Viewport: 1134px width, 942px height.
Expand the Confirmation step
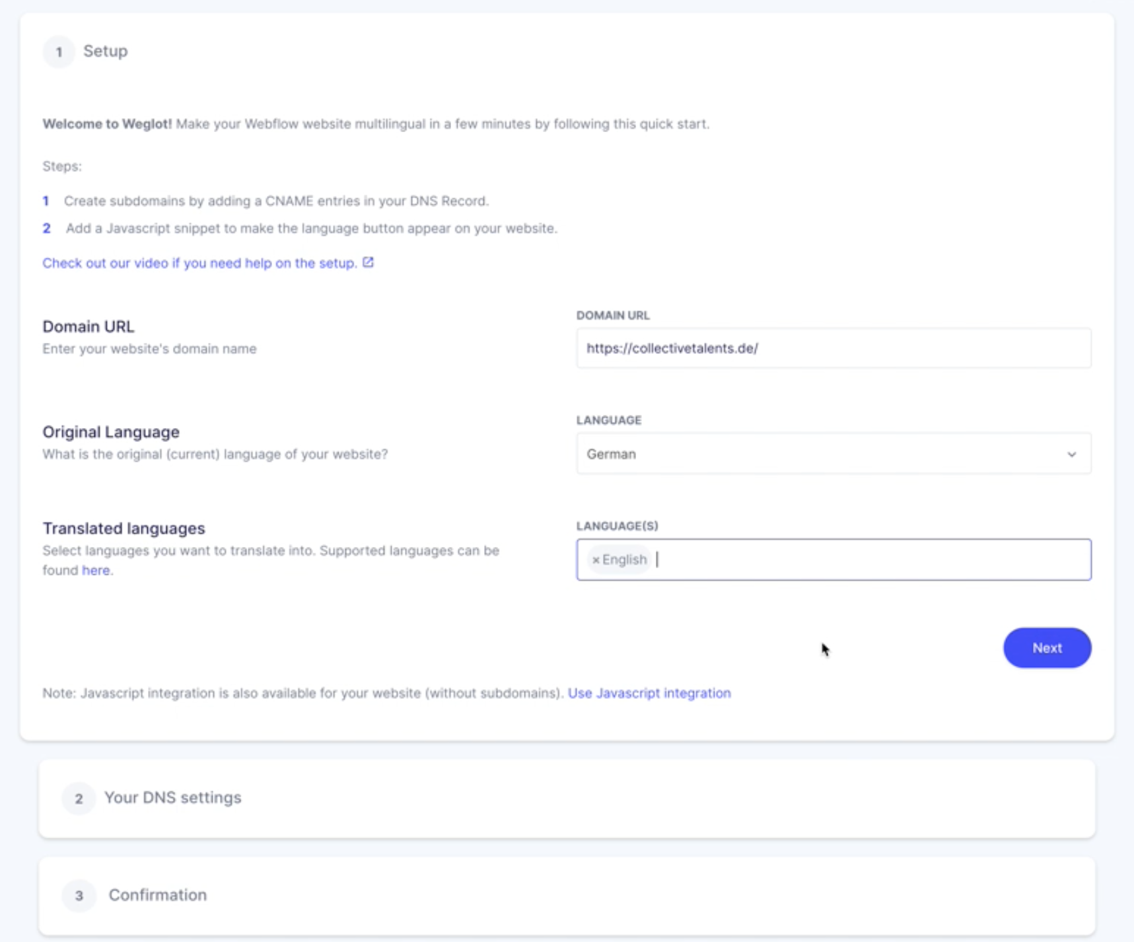click(567, 895)
